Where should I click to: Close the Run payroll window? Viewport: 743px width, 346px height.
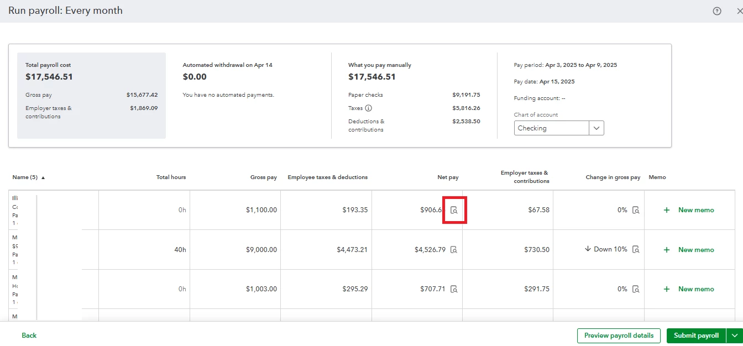coord(740,11)
